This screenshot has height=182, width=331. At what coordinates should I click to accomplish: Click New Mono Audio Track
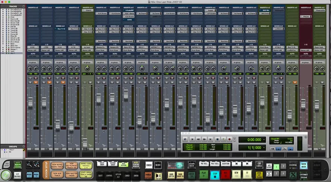[x=57, y=165]
